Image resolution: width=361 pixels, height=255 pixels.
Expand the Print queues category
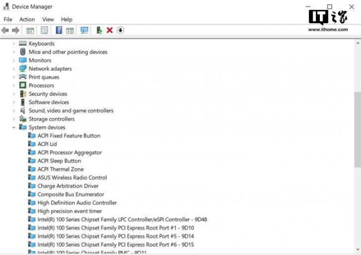tap(14, 77)
